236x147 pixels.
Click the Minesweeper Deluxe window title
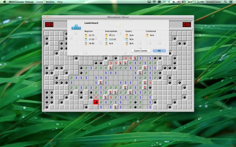(118, 17)
